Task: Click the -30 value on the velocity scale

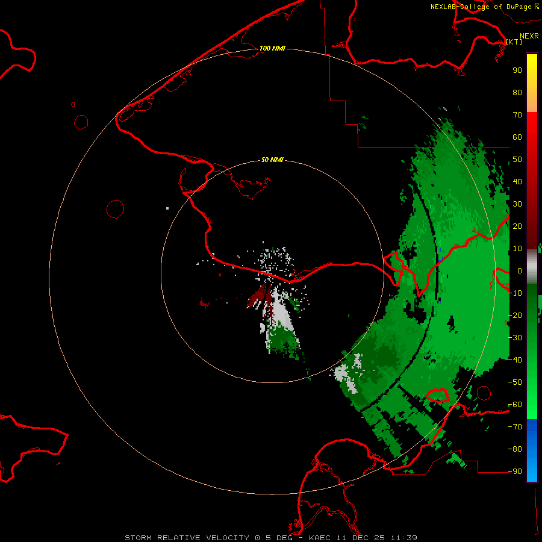Action: [x=515, y=338]
